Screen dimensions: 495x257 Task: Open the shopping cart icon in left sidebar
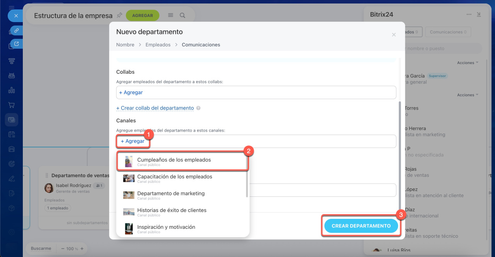[x=12, y=105]
